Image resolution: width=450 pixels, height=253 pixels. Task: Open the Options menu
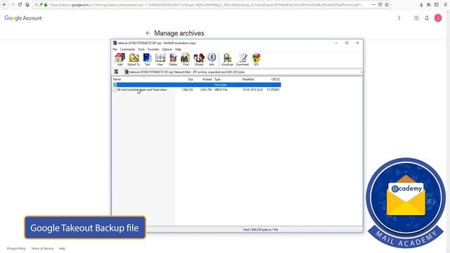click(x=167, y=49)
